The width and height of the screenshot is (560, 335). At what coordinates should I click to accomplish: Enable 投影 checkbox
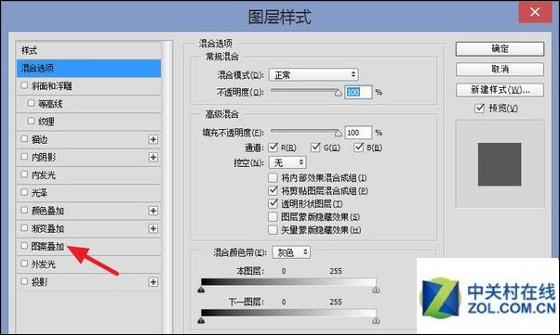[24, 281]
